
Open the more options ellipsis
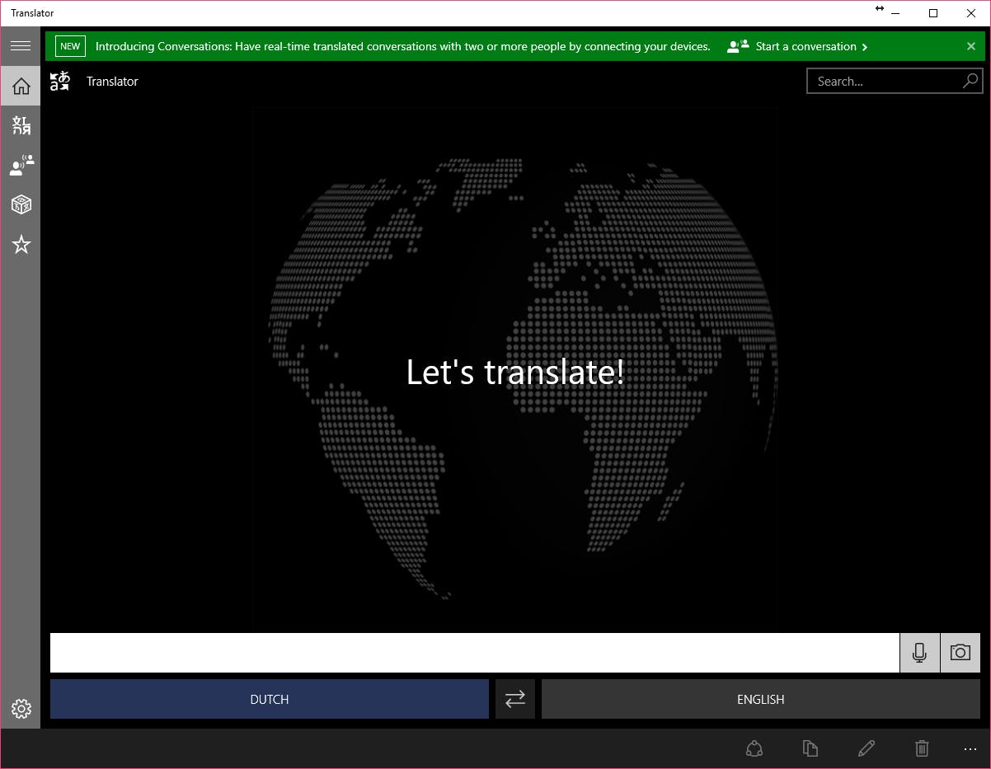coord(970,748)
